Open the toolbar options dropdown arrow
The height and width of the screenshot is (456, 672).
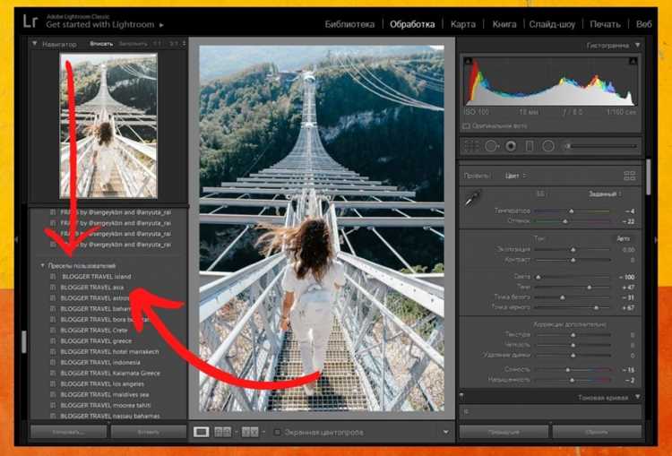click(x=445, y=433)
